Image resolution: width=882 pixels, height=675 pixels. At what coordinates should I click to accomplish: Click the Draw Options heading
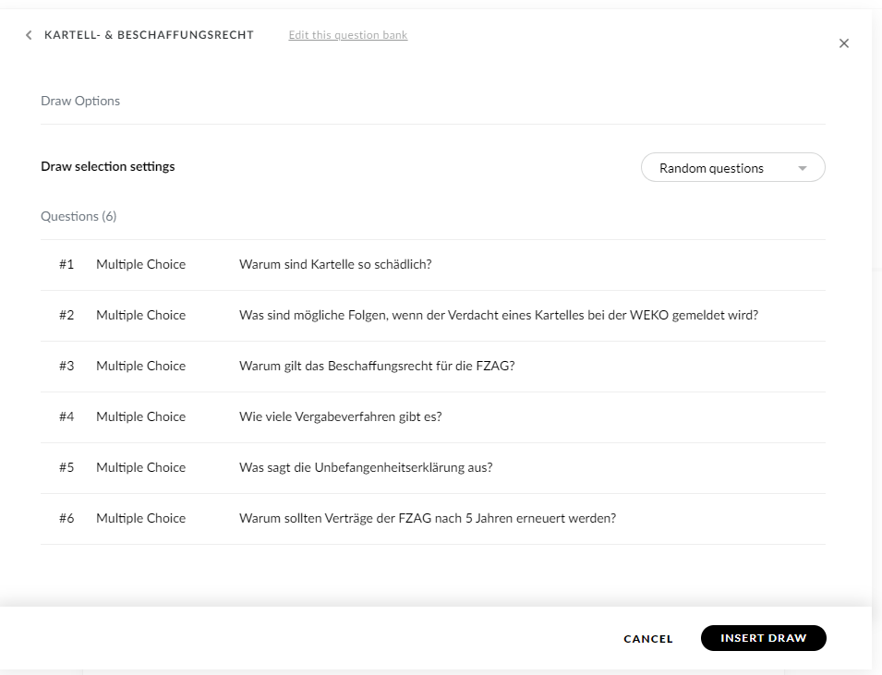pyautogui.click(x=80, y=101)
